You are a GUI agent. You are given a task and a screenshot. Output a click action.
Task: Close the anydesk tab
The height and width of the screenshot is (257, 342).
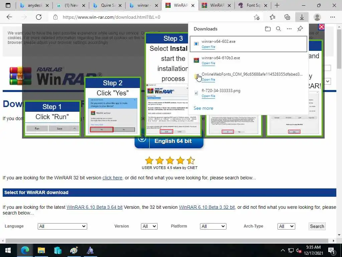pos(47,5)
